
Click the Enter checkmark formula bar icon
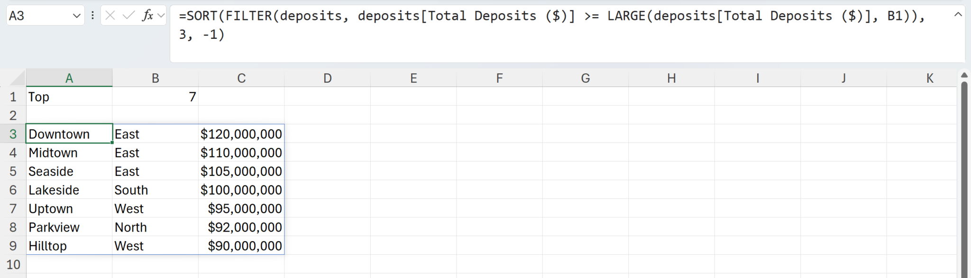pyautogui.click(x=128, y=16)
